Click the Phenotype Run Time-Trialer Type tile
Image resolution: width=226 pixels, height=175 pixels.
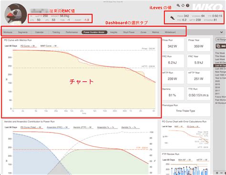pos(186,109)
